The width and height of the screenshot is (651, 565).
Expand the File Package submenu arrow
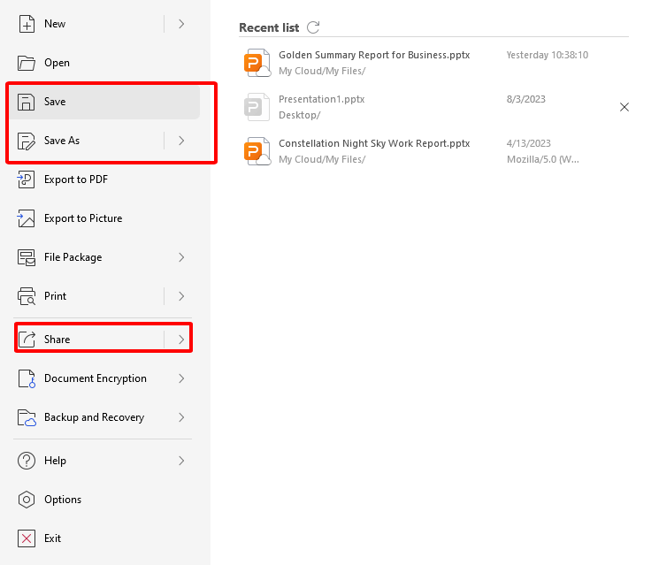[x=181, y=257]
